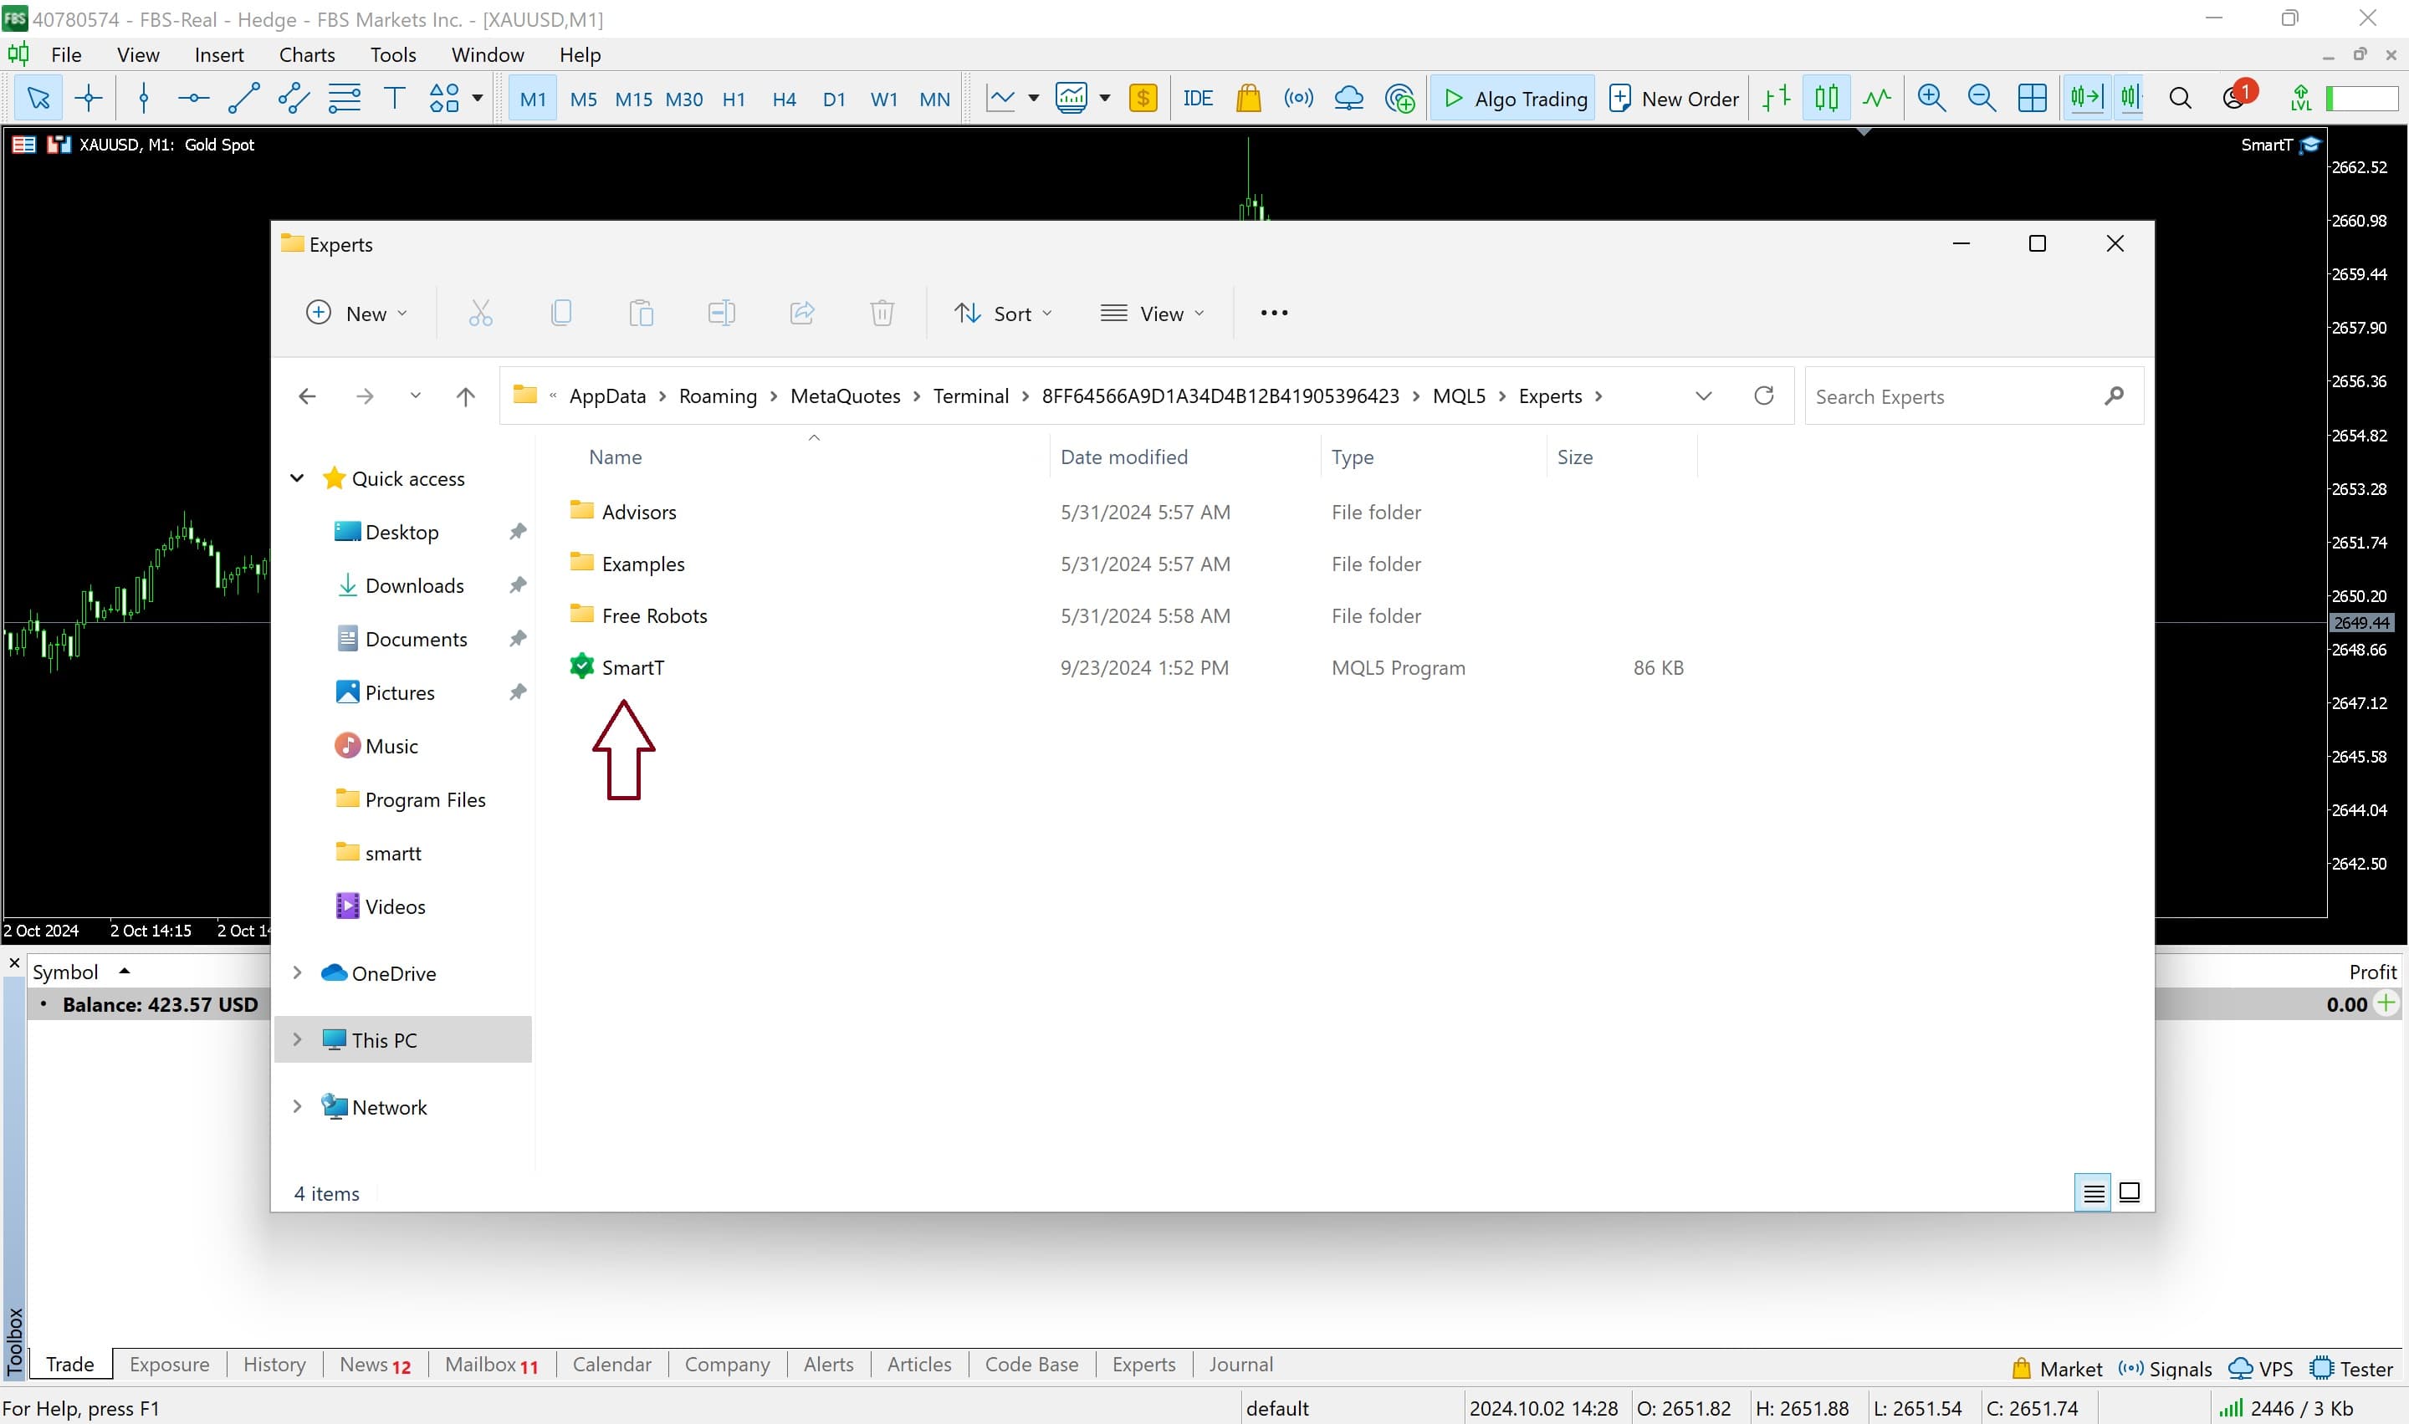Open the Insert menu
2409x1424 pixels.
(x=219, y=54)
